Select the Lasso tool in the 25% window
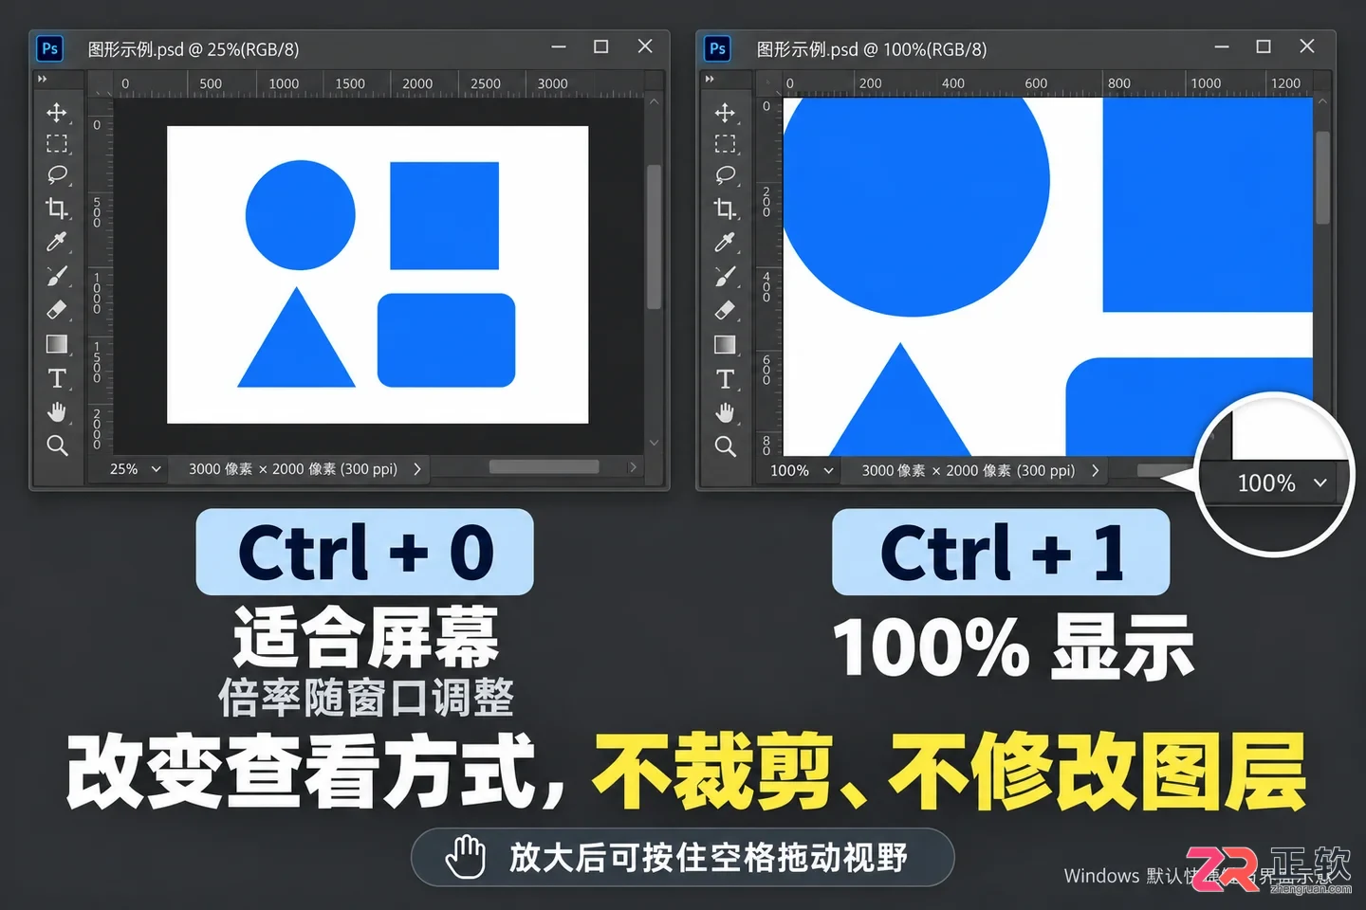1366x910 pixels. pyautogui.click(x=57, y=175)
